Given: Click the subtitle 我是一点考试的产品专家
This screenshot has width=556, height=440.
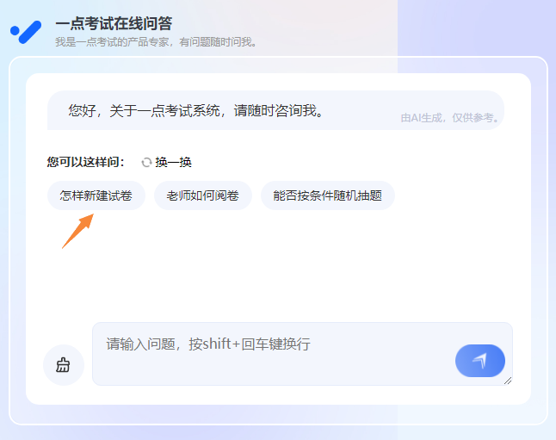Looking at the screenshot, I should coord(155,42).
